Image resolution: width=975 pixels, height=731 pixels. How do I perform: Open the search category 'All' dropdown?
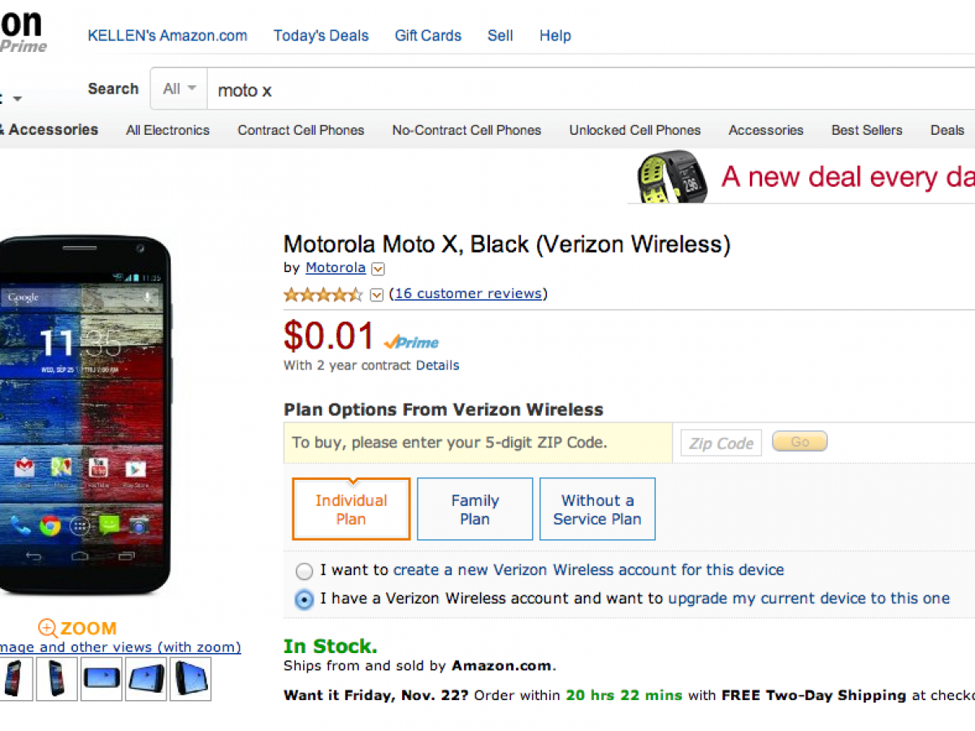click(x=180, y=89)
